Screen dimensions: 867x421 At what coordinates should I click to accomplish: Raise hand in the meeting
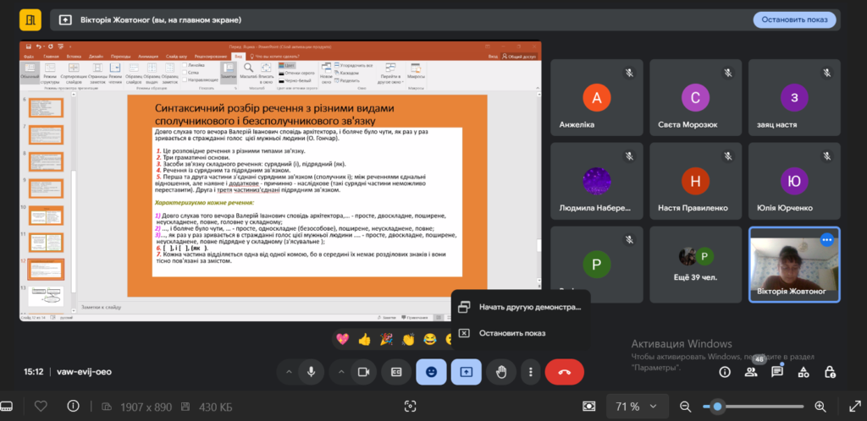coord(500,371)
